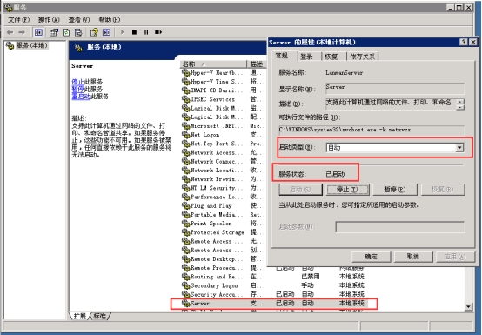The height and width of the screenshot is (335, 482).
Task: Select the Net.Tcp Port S... row
Action: [x=224, y=144]
